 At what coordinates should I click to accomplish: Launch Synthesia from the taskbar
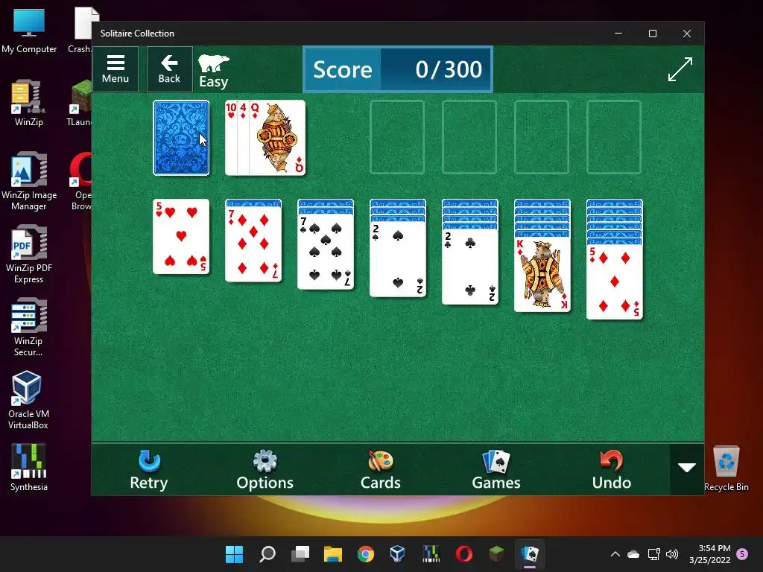click(431, 554)
